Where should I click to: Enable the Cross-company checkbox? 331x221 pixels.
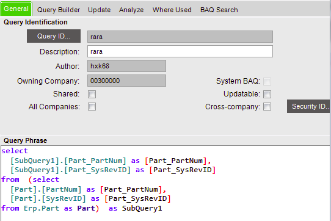tap(267, 107)
